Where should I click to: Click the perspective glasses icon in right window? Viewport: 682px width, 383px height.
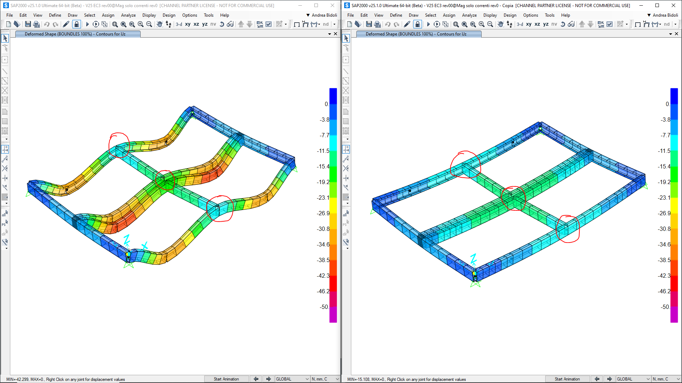tap(571, 24)
